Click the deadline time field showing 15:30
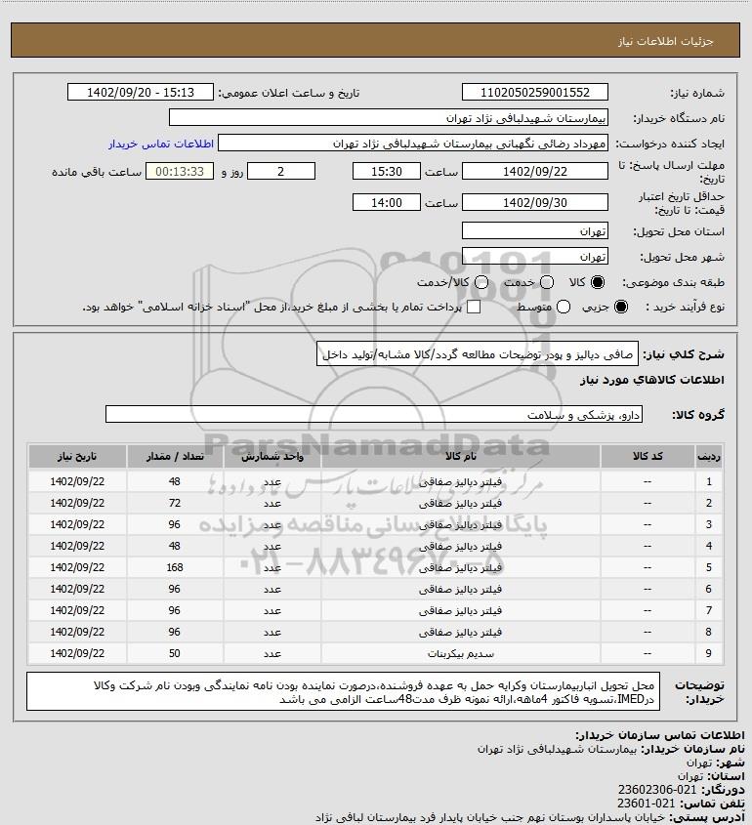 pyautogui.click(x=387, y=172)
